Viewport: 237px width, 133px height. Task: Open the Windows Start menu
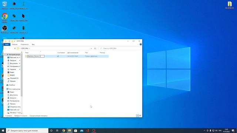3,130
